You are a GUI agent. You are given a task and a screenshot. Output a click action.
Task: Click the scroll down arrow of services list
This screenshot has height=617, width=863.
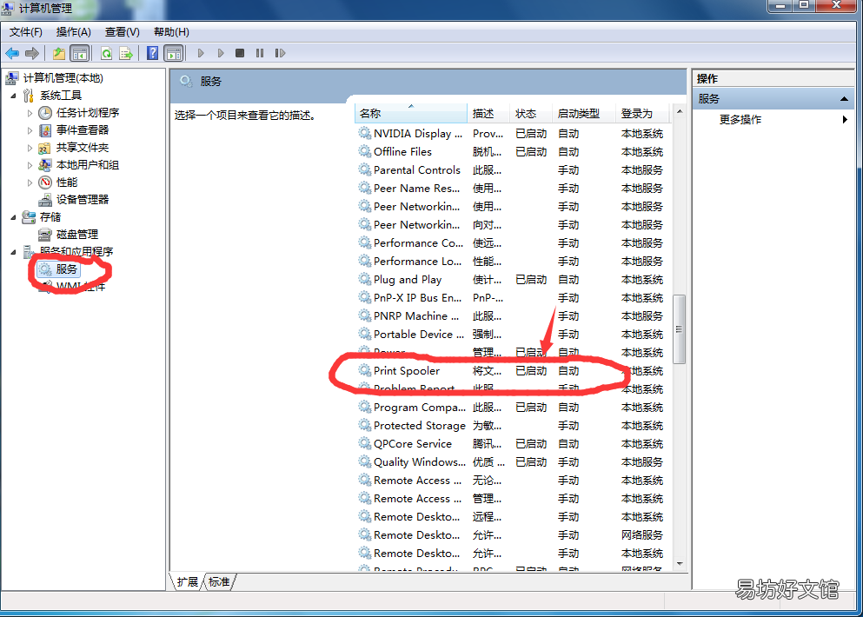(679, 564)
